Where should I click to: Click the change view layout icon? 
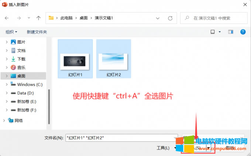[213, 32]
